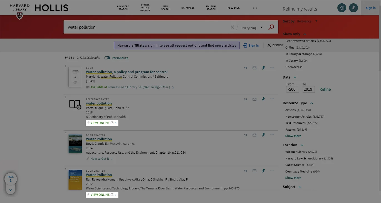Open more actions for Dictionary of Public Health entry
The width and height of the screenshot is (381, 203).
(272, 99)
